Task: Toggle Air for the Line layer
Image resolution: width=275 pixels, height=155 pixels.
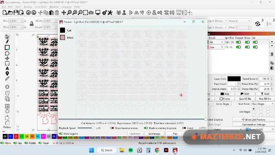Action: pos(255,47)
